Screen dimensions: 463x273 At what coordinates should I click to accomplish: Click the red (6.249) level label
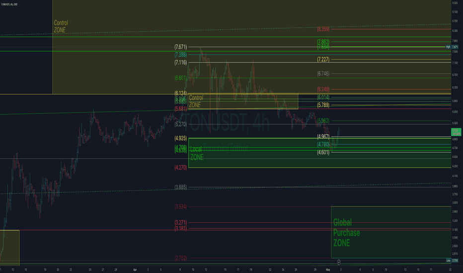coord(323,89)
